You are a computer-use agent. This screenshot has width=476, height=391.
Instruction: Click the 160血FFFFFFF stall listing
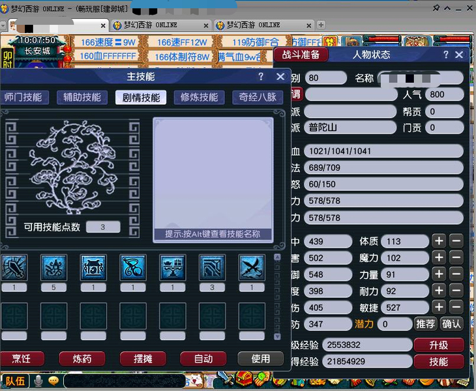108,56
